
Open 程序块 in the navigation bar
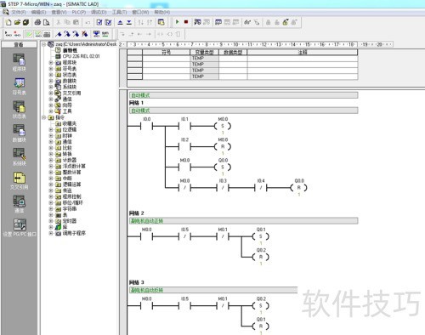click(19, 62)
